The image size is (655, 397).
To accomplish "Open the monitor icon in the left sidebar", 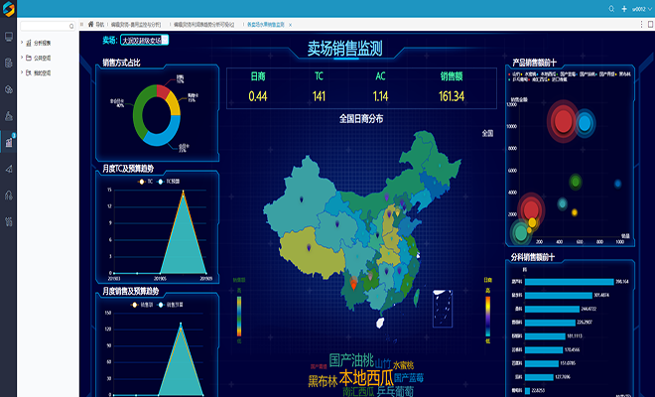I will click(x=9, y=37).
